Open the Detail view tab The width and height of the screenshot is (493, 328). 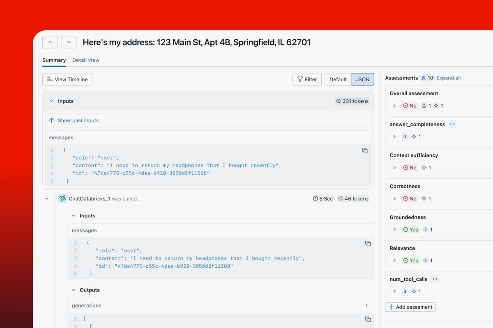pos(86,60)
